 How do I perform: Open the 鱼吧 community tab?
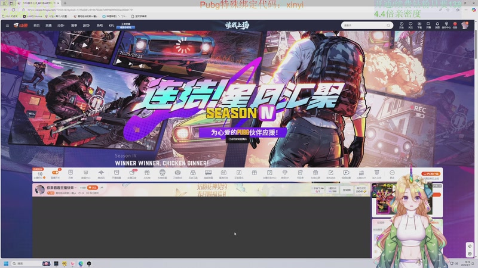click(99, 26)
